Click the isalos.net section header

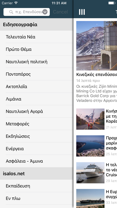36,174
